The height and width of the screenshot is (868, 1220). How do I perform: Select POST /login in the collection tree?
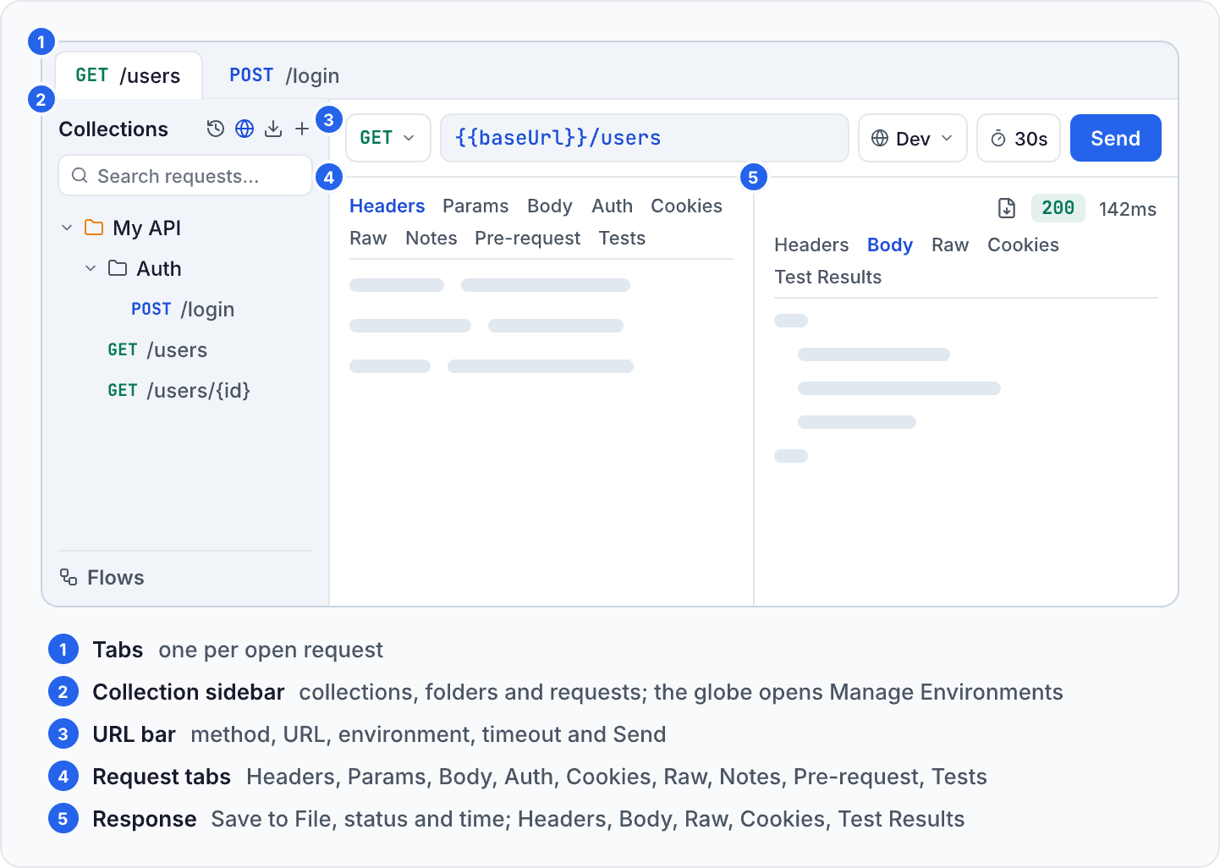pyautogui.click(x=183, y=309)
